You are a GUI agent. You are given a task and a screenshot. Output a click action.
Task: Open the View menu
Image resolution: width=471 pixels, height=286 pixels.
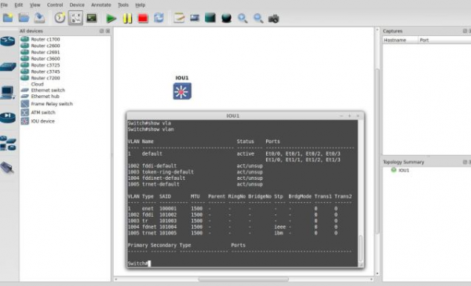[x=35, y=5]
